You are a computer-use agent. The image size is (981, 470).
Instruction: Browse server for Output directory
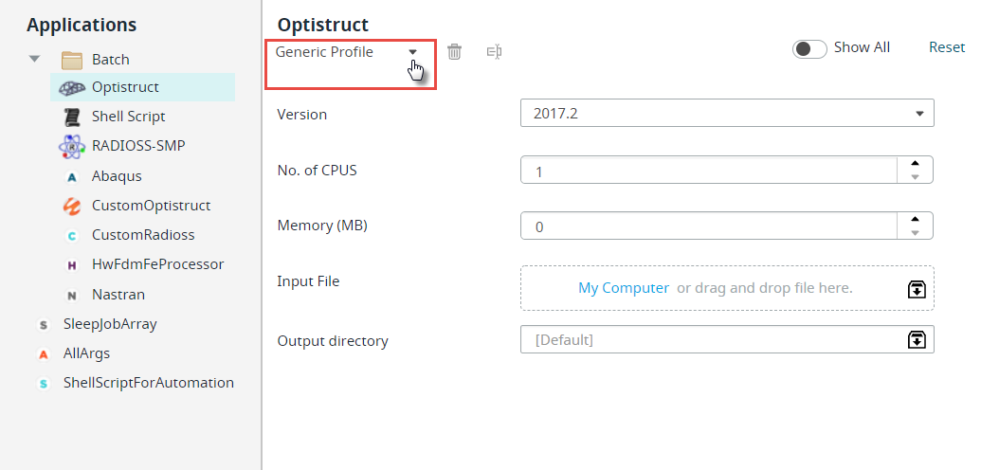pos(917,340)
